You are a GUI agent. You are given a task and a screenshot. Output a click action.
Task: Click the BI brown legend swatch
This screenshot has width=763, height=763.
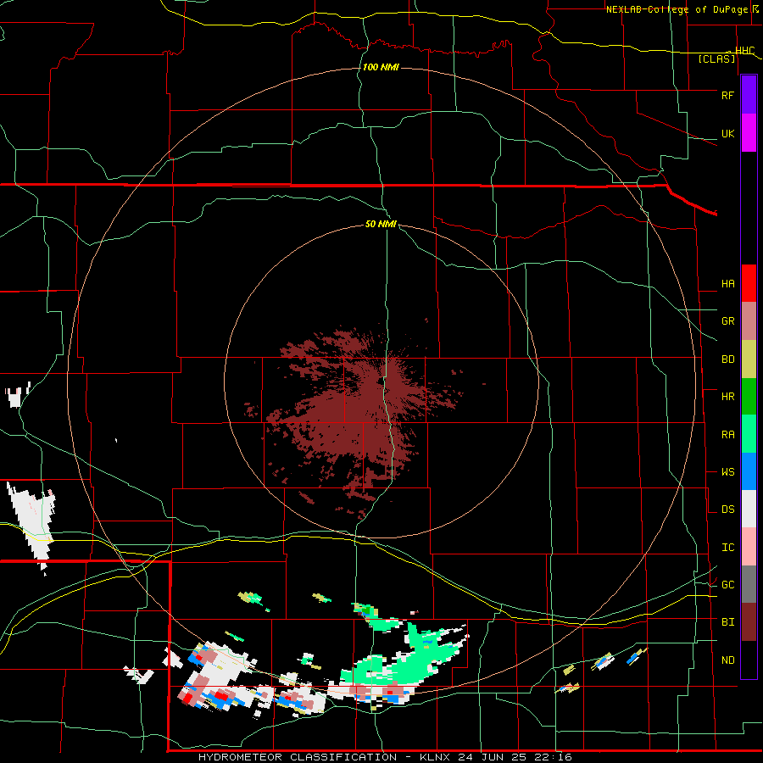coord(749,622)
